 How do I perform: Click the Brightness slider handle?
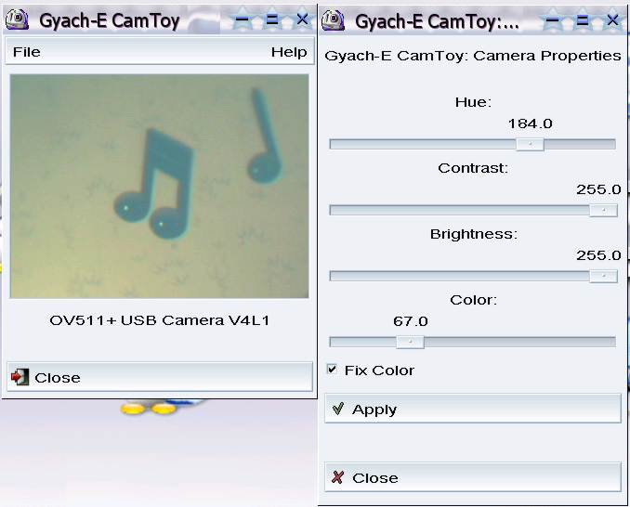603,276
